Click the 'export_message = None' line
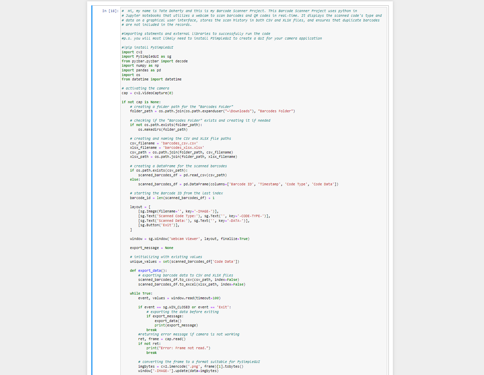 [x=152, y=248]
